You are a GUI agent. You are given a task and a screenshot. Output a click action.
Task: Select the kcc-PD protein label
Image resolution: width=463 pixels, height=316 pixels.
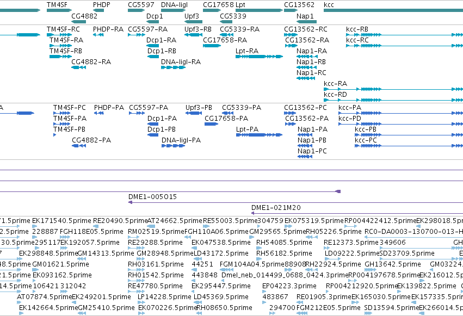[x=350, y=119]
